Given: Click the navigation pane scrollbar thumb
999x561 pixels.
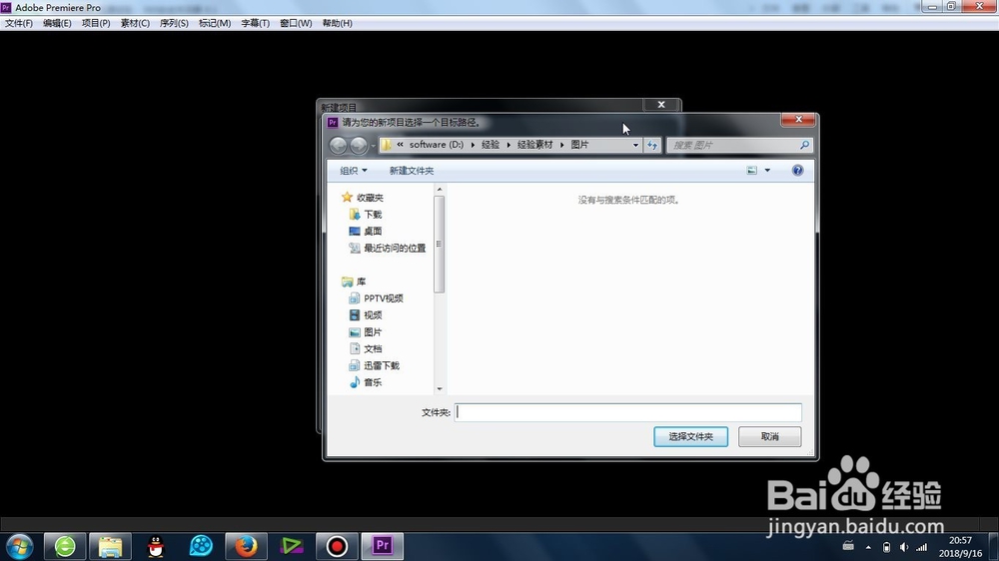Looking at the screenshot, I should pos(439,245).
